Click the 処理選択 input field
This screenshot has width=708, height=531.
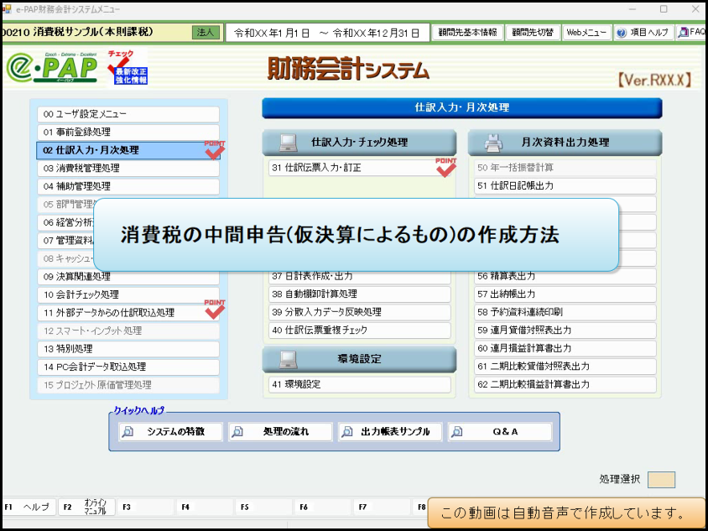[x=659, y=478]
